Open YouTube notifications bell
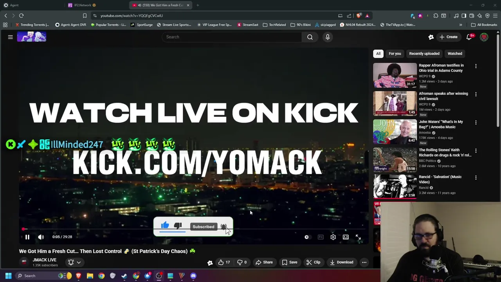The width and height of the screenshot is (501, 282). (x=469, y=37)
